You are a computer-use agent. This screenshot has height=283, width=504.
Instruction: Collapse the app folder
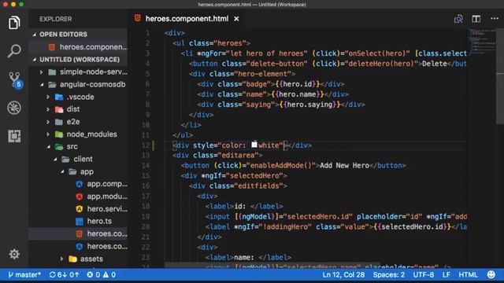pos(79,171)
